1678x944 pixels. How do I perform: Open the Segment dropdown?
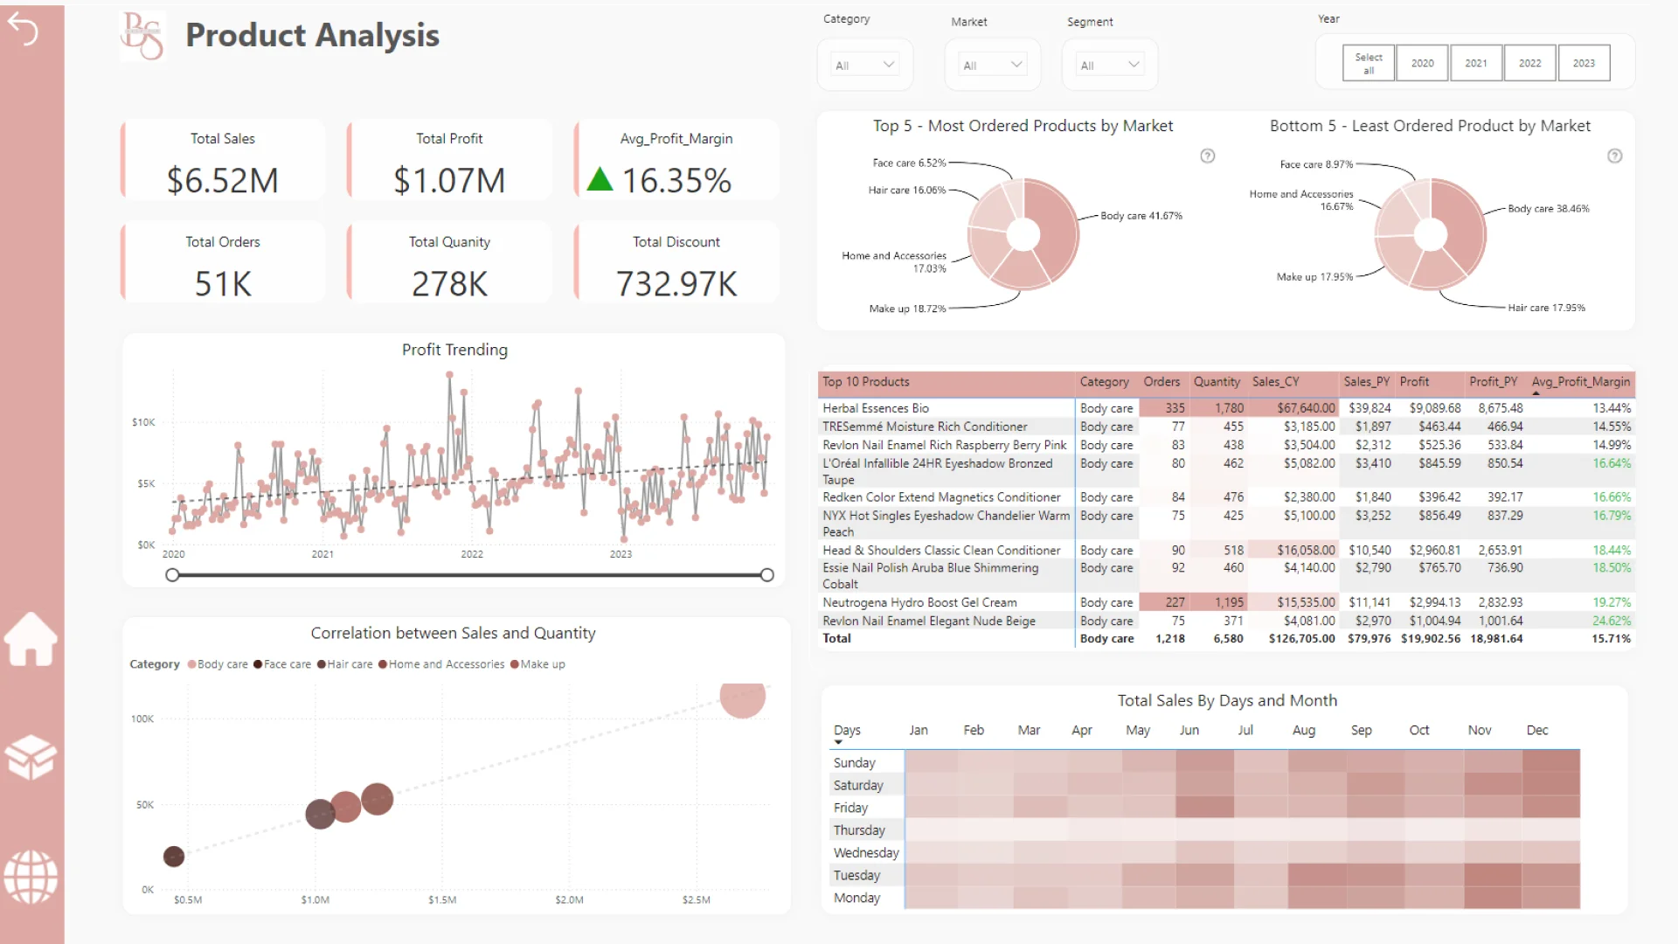coord(1110,65)
